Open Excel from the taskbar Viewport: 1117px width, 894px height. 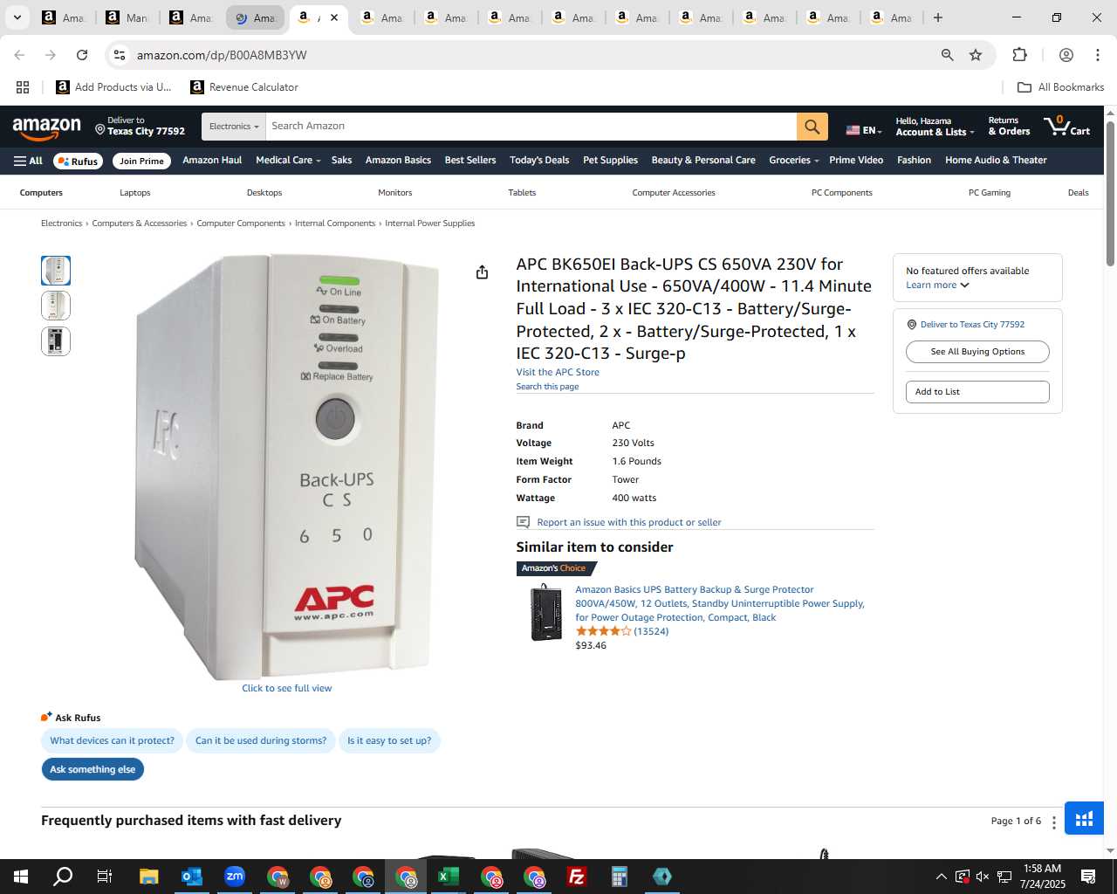(448, 877)
